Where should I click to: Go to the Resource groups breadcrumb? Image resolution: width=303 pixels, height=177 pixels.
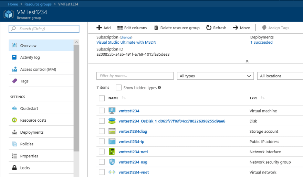(x=38, y=4)
